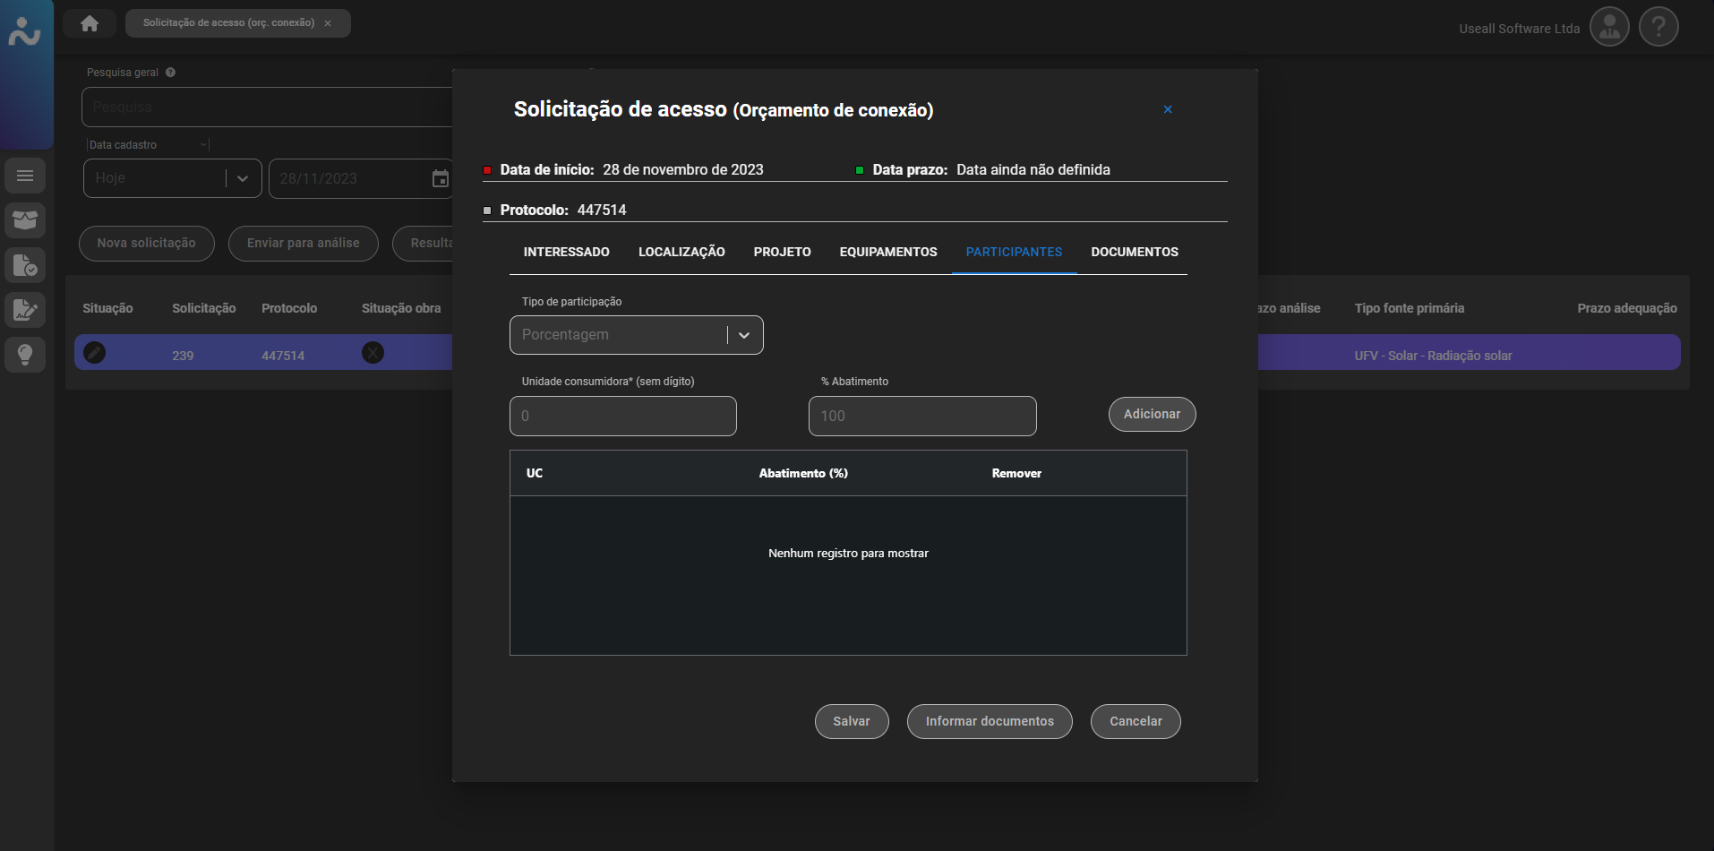Viewport: 1714px width, 851px height.
Task: Expand the Tipo de participação dropdown
Action: click(743, 335)
